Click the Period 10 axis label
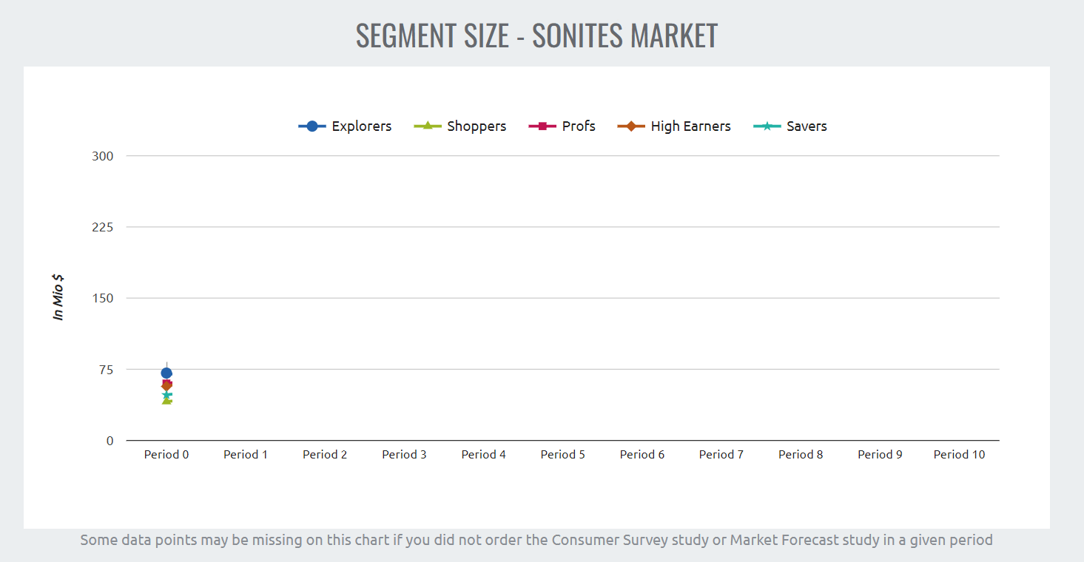Screen dimensions: 1084x562 point(959,455)
